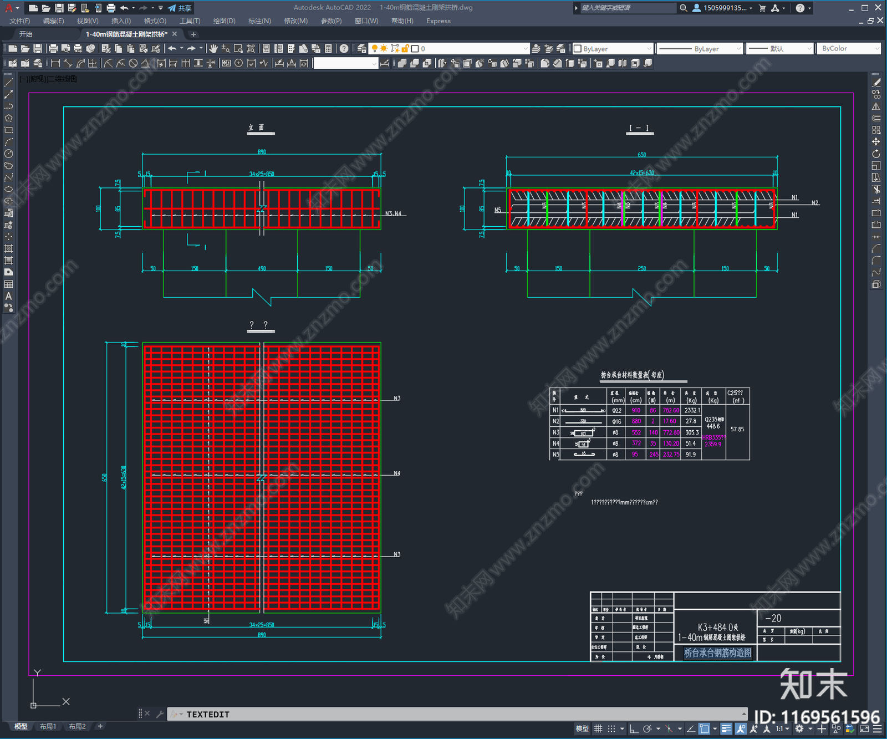Click the Pan hand tool
Image resolution: width=887 pixels, height=739 pixels.
tap(213, 49)
